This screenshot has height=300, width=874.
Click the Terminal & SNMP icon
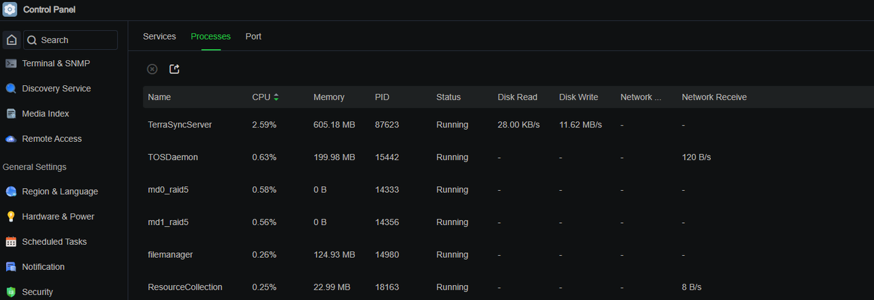[11, 63]
